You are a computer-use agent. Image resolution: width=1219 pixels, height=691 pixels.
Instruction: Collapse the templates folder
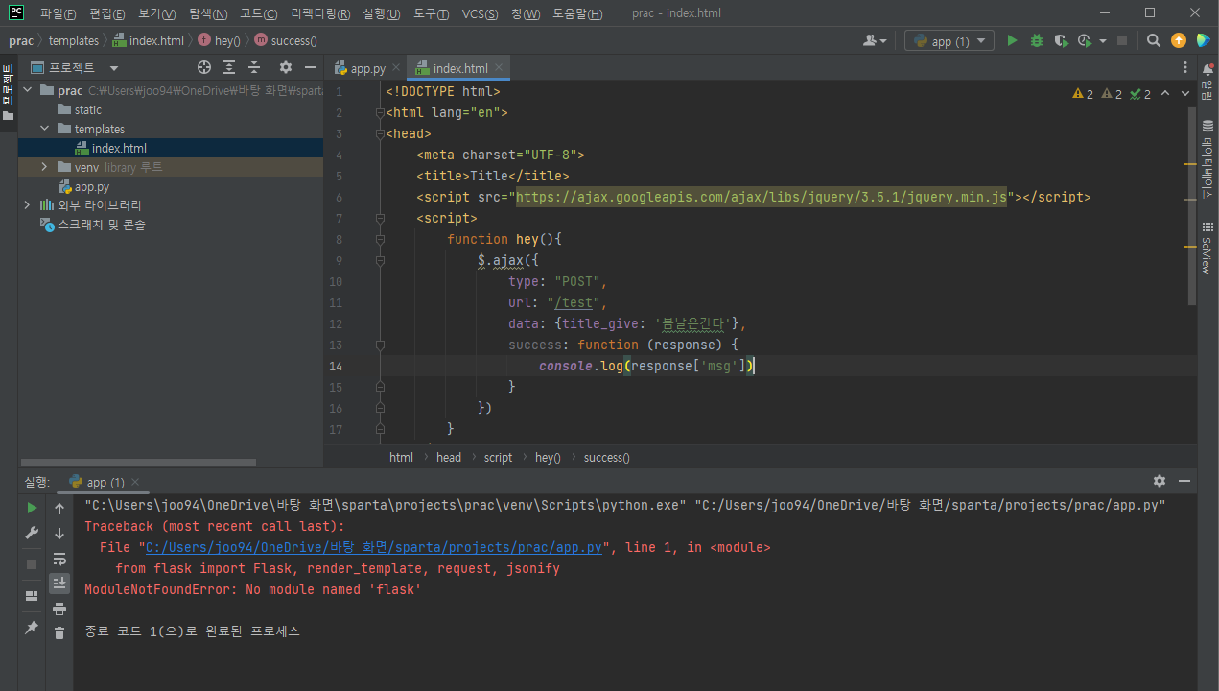click(x=44, y=129)
